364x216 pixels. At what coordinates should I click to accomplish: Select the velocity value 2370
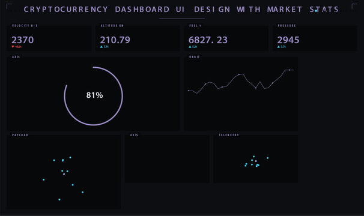pos(23,40)
